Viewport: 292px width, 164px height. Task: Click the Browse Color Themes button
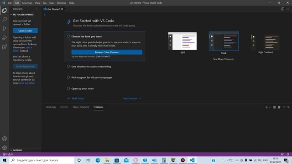[x=107, y=52]
